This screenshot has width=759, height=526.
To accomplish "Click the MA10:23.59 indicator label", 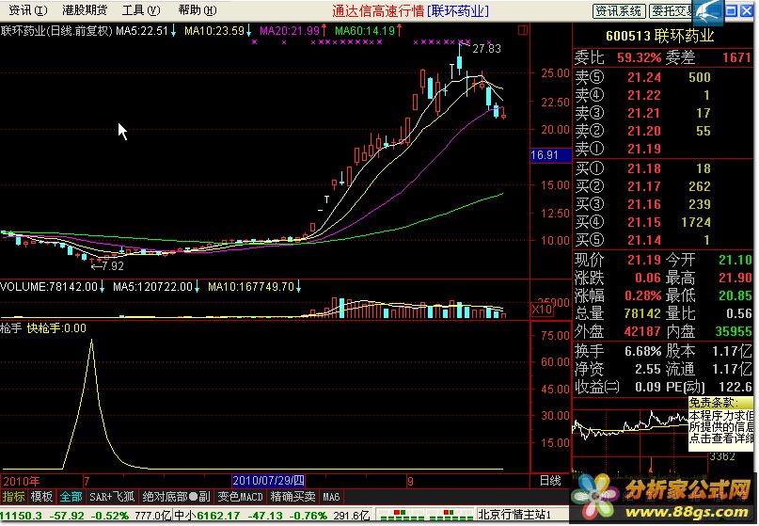I will coord(218,31).
